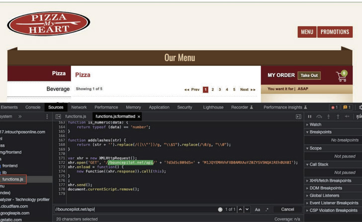Toggle the navigator sidebar icon
Screen dimensions: 362x222
pos(58,116)
